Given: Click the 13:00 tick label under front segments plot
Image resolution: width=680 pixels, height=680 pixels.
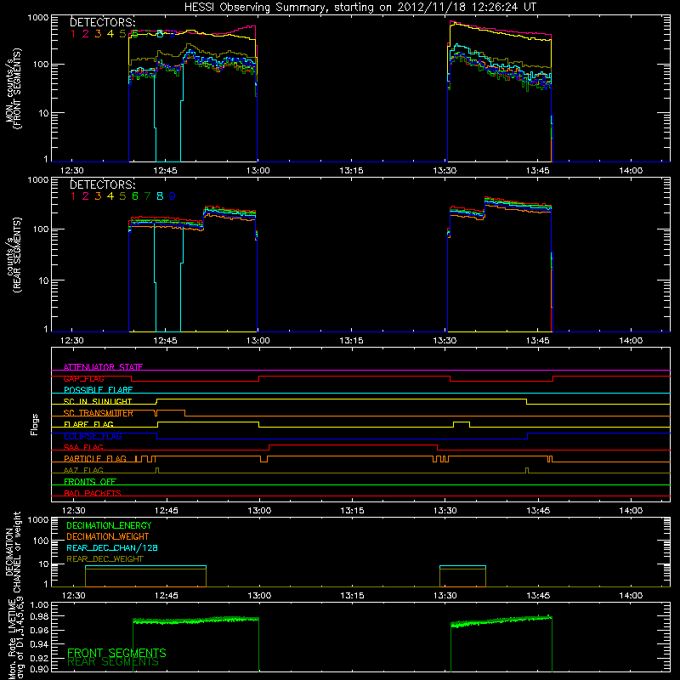Looking at the screenshot, I should tap(258, 171).
